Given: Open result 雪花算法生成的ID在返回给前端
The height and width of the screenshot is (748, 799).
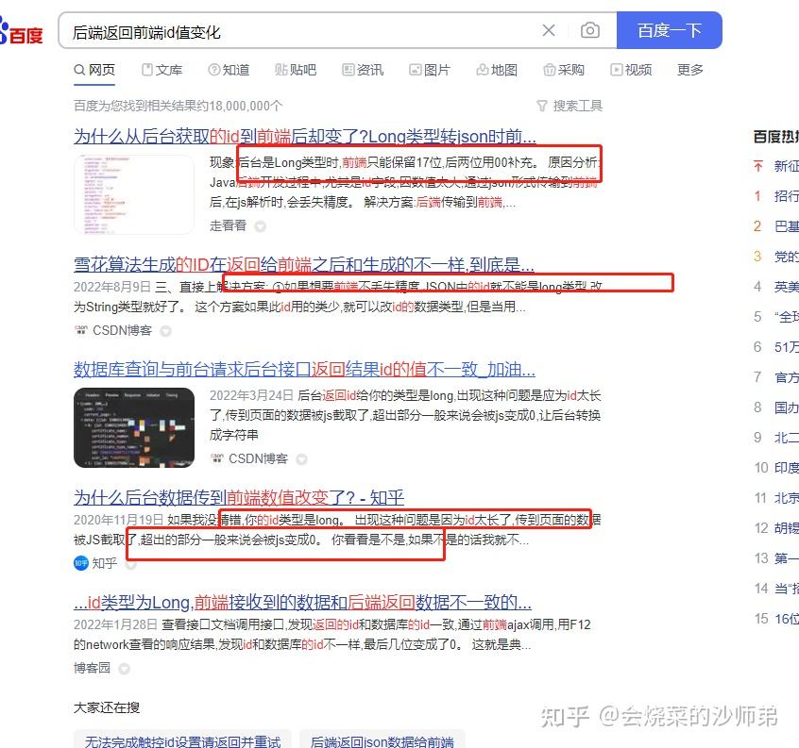Looking at the screenshot, I should pos(304,265).
